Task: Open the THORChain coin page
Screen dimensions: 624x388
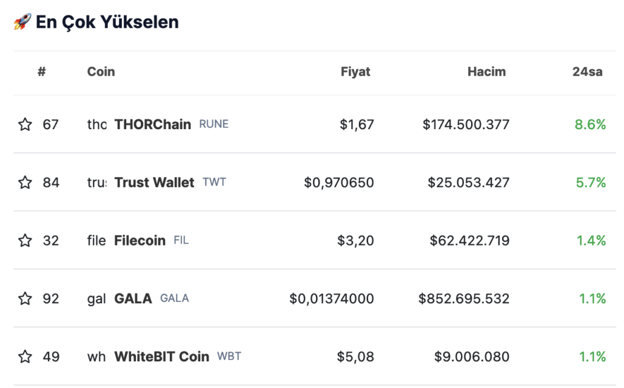Action: (153, 124)
